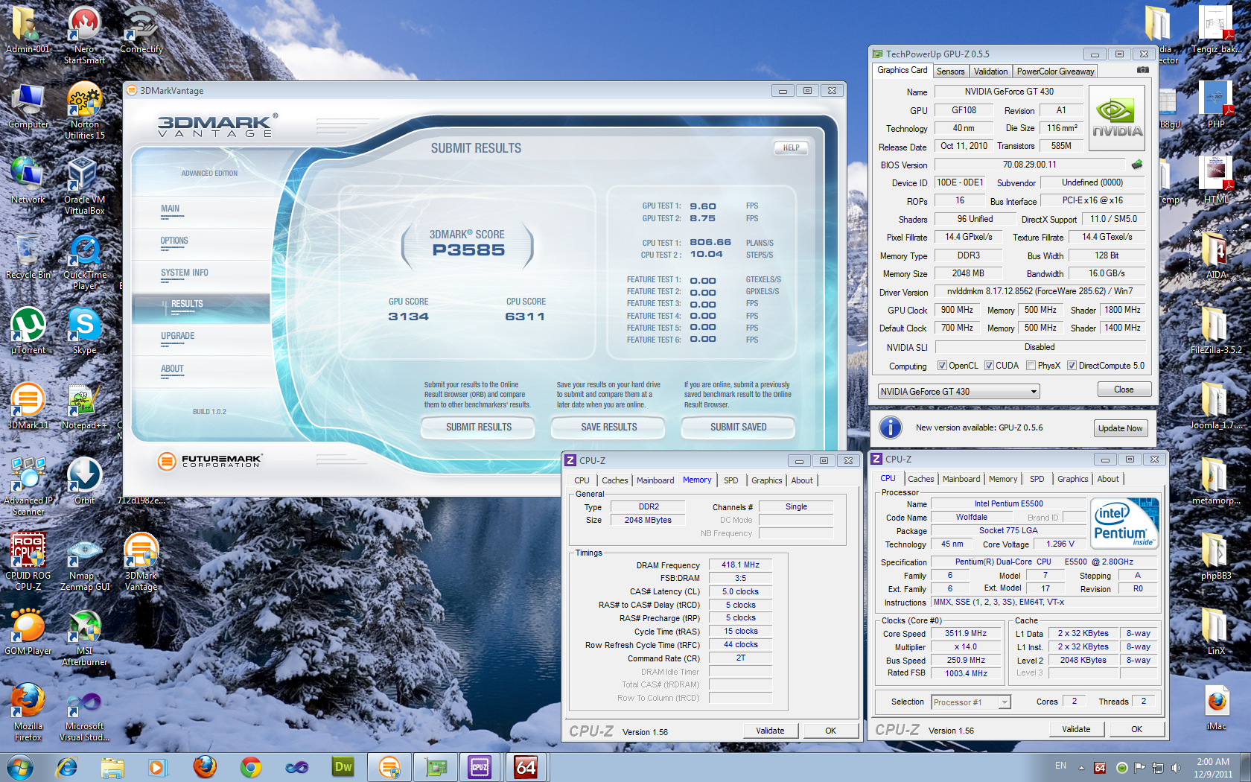Click the BIOS Version 70.08.29.00.11 field
Image resolution: width=1251 pixels, height=782 pixels.
tap(1029, 165)
